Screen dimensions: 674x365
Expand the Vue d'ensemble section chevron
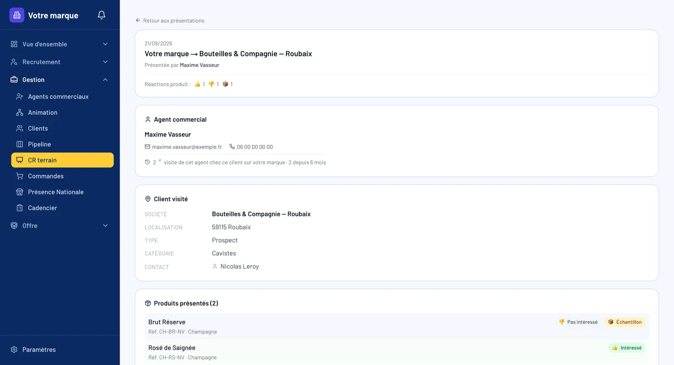[x=105, y=44]
